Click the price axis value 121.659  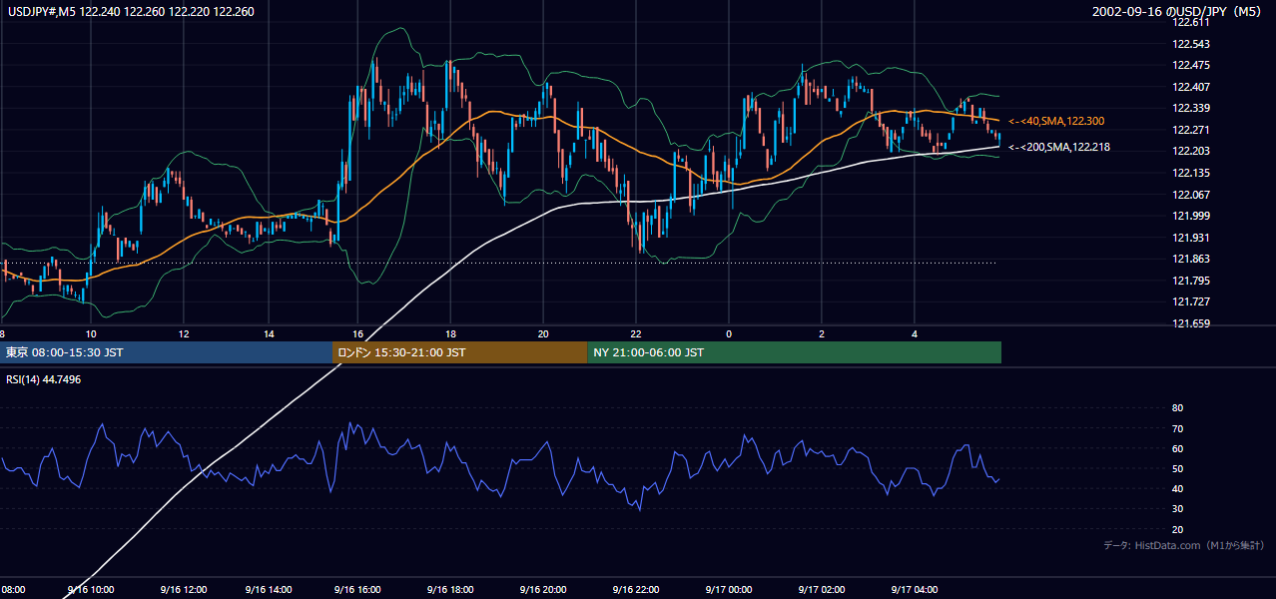coord(1190,323)
